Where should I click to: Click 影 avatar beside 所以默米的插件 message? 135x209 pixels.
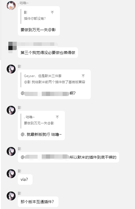11,151
